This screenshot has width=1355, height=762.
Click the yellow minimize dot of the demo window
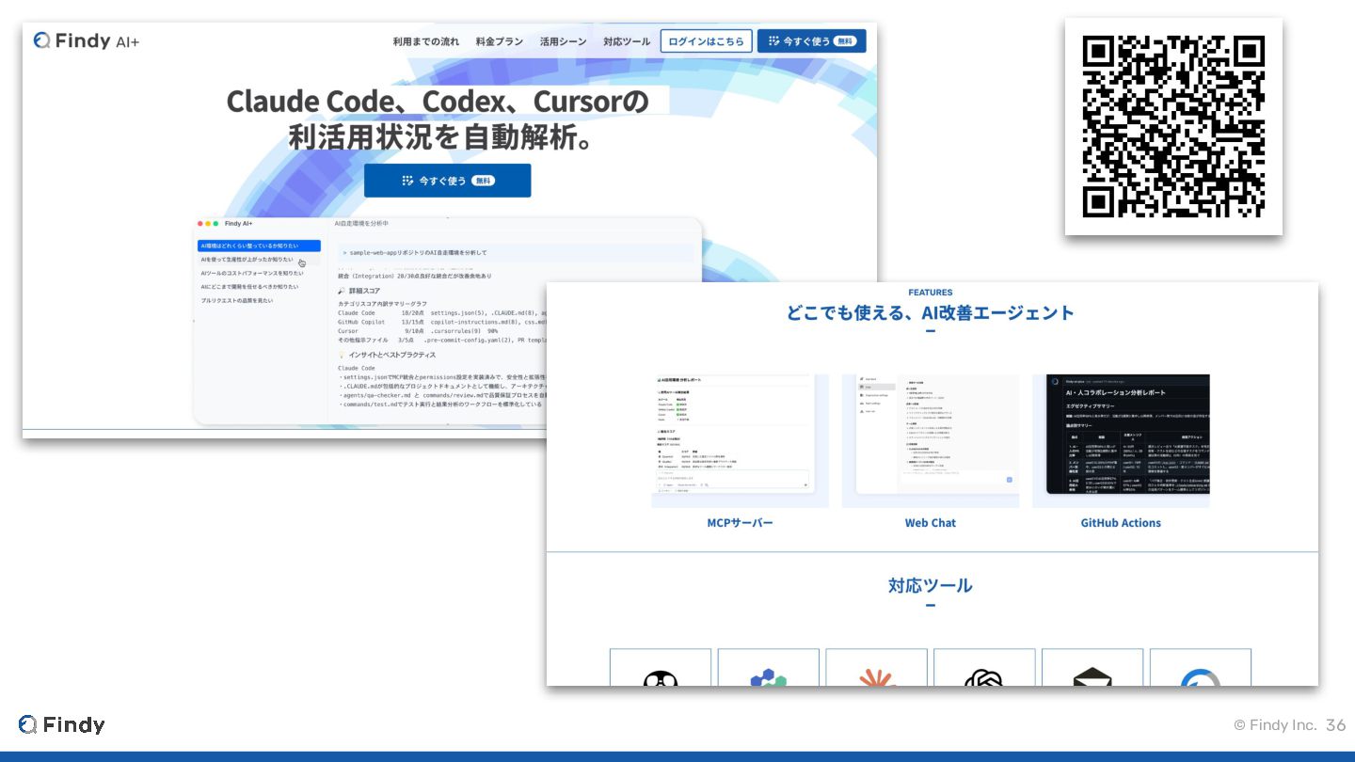[208, 224]
